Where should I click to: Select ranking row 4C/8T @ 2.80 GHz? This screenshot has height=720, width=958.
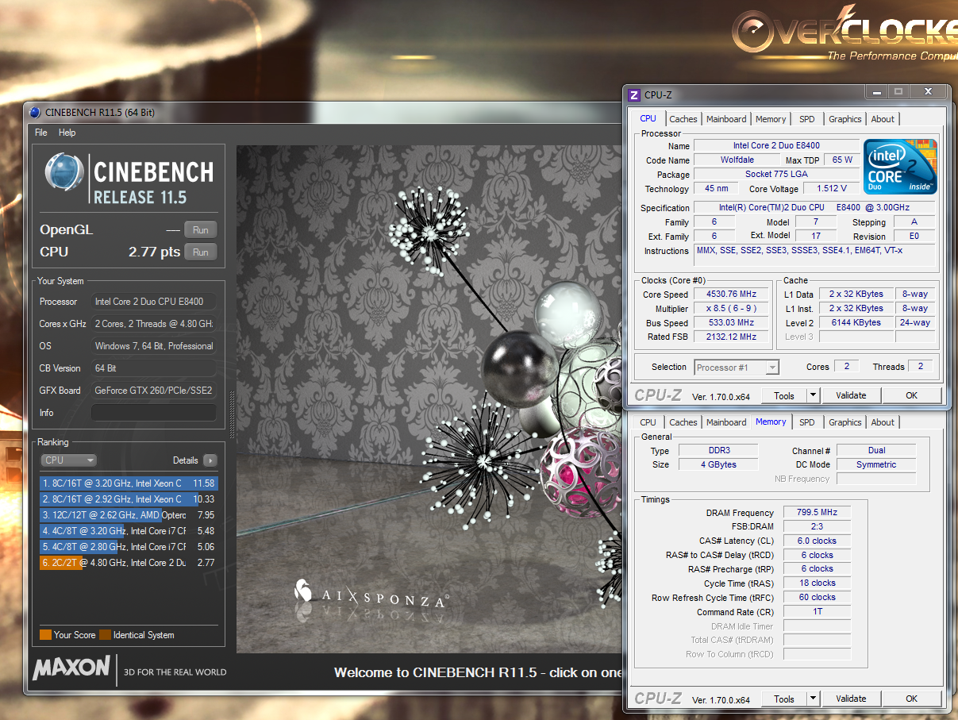(129, 546)
